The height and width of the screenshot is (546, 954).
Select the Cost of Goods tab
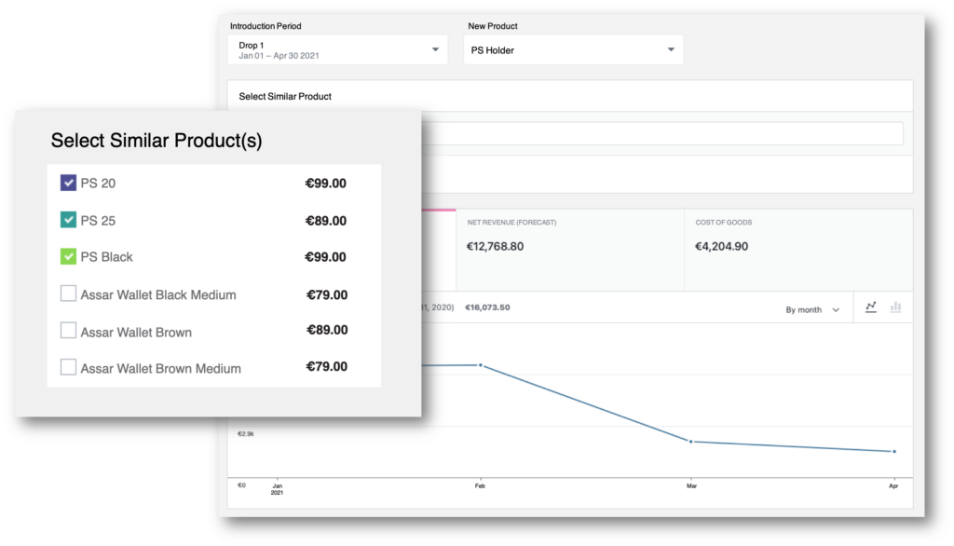point(798,250)
